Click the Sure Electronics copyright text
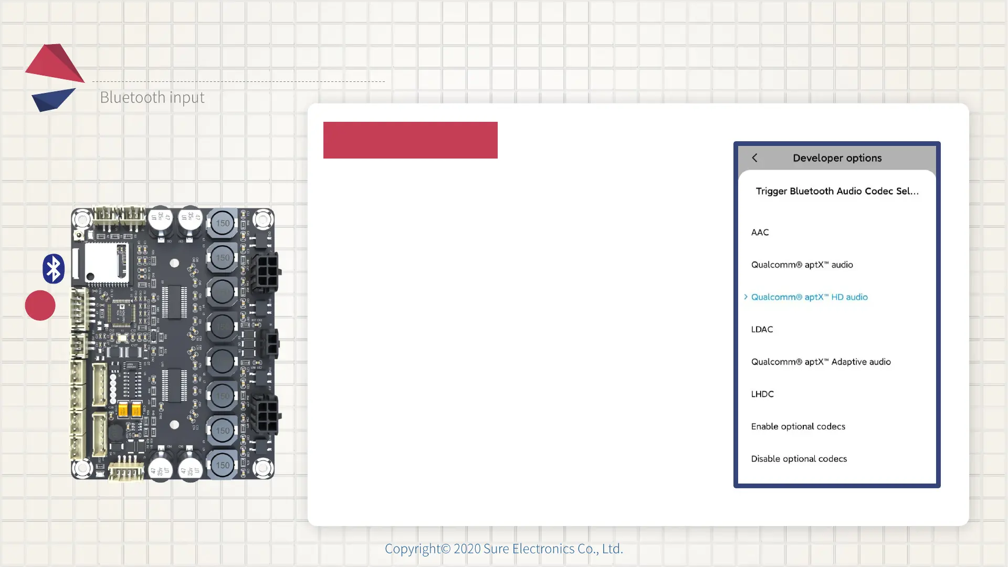This screenshot has width=1008, height=567. click(503, 549)
